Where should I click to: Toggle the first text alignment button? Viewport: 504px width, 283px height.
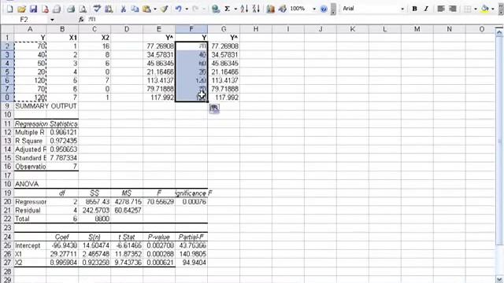click(441, 9)
